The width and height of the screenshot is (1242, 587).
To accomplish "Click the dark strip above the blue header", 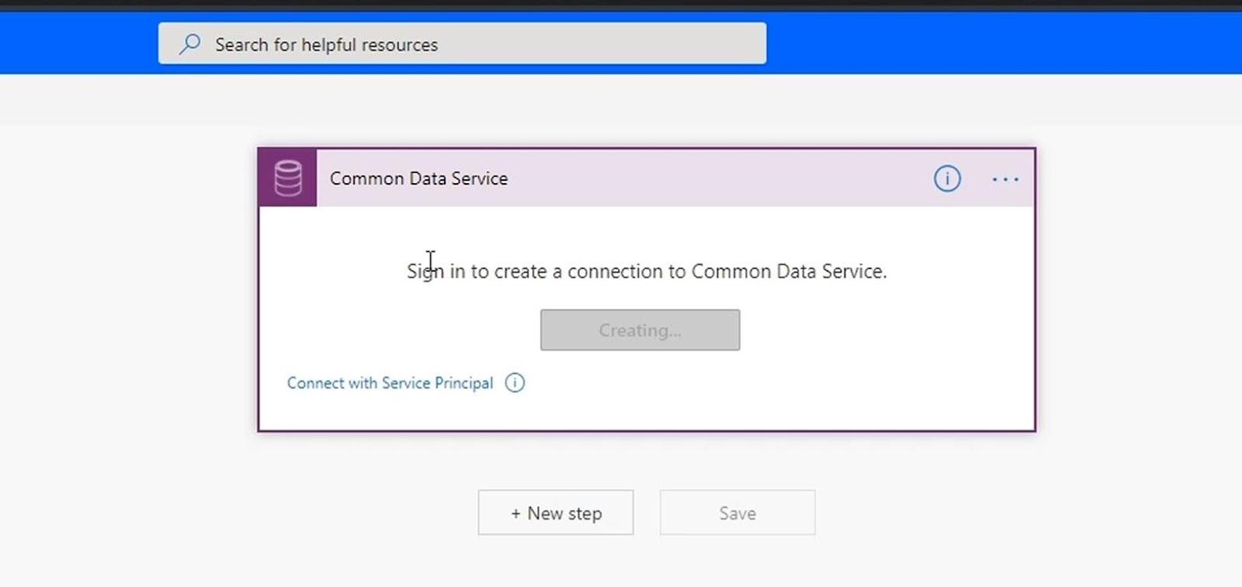I will coord(621,5).
